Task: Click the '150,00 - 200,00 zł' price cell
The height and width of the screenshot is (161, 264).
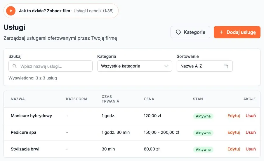Action: click(161, 132)
